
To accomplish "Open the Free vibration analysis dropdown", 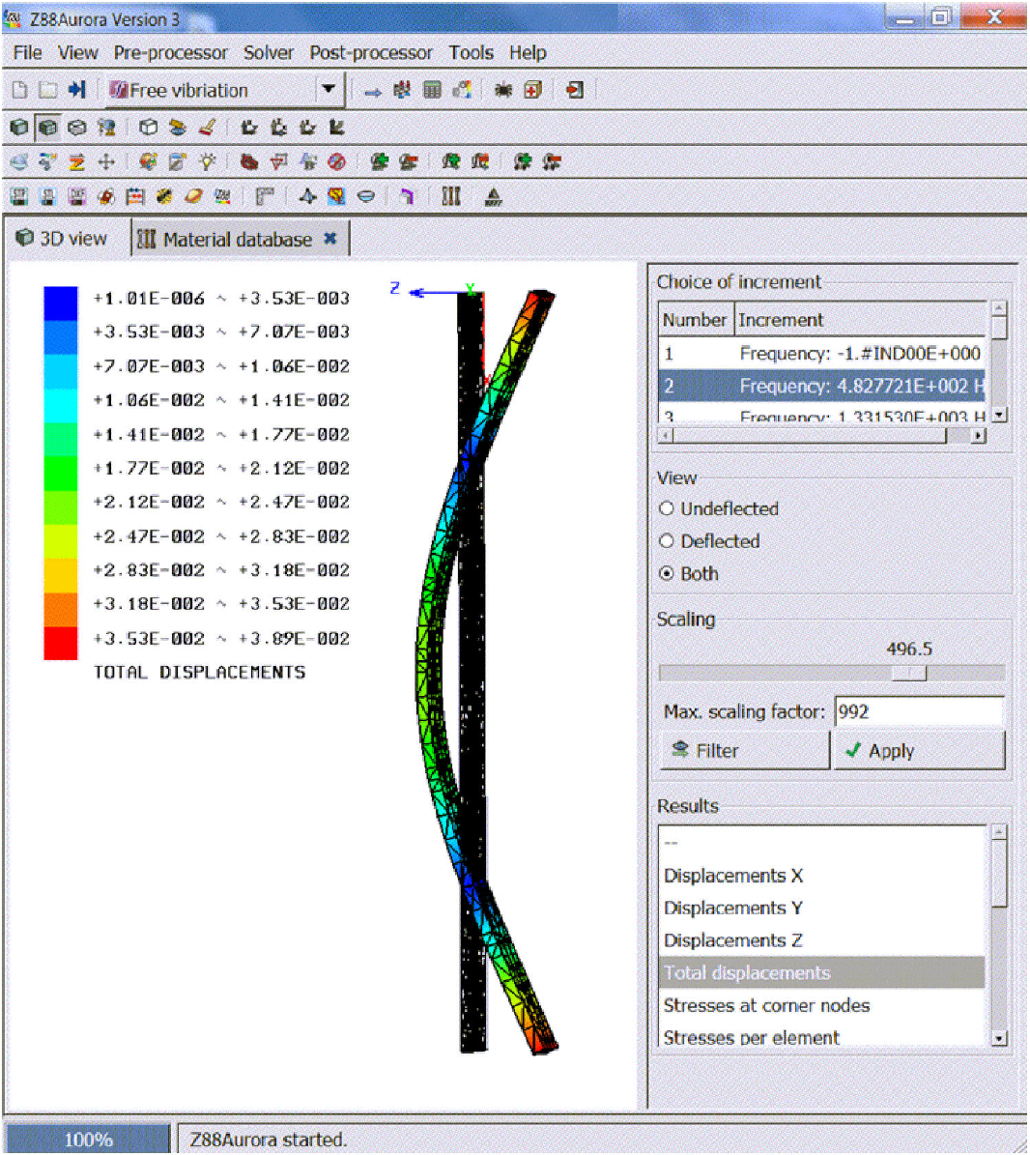I will click(x=329, y=90).
